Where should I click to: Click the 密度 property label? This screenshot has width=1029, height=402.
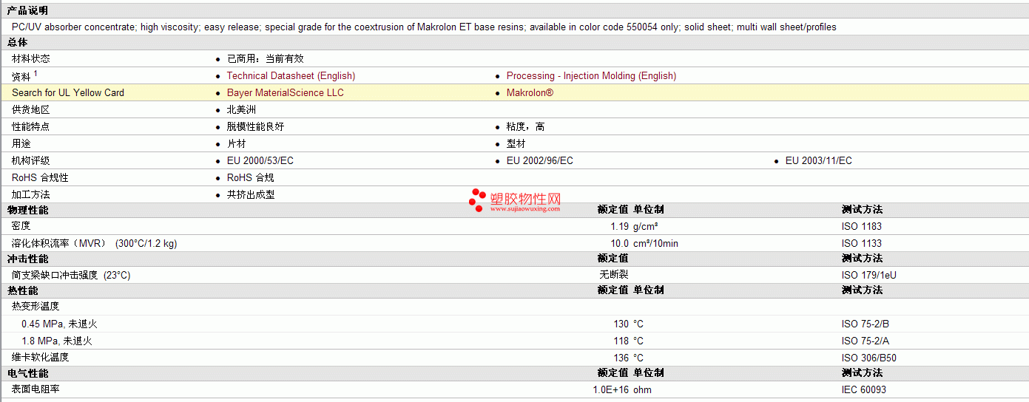point(21,226)
